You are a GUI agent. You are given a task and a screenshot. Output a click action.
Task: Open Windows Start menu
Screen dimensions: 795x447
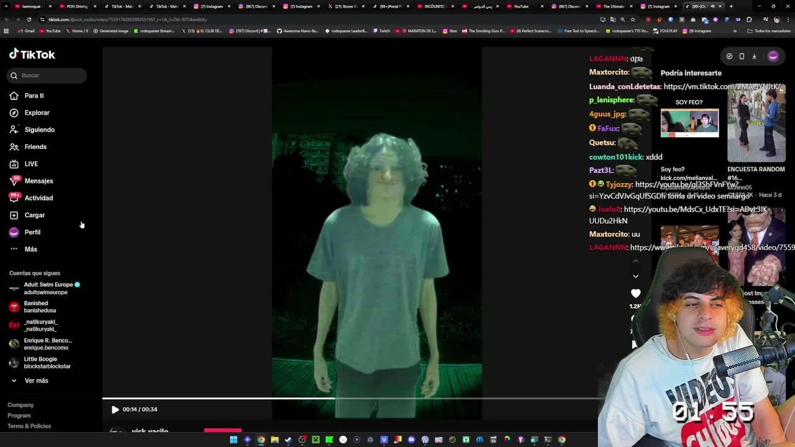[234, 440]
